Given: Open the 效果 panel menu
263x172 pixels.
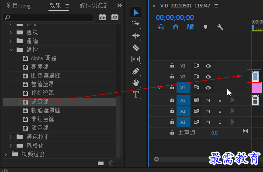Looking at the screenshot, I should tap(67, 6).
